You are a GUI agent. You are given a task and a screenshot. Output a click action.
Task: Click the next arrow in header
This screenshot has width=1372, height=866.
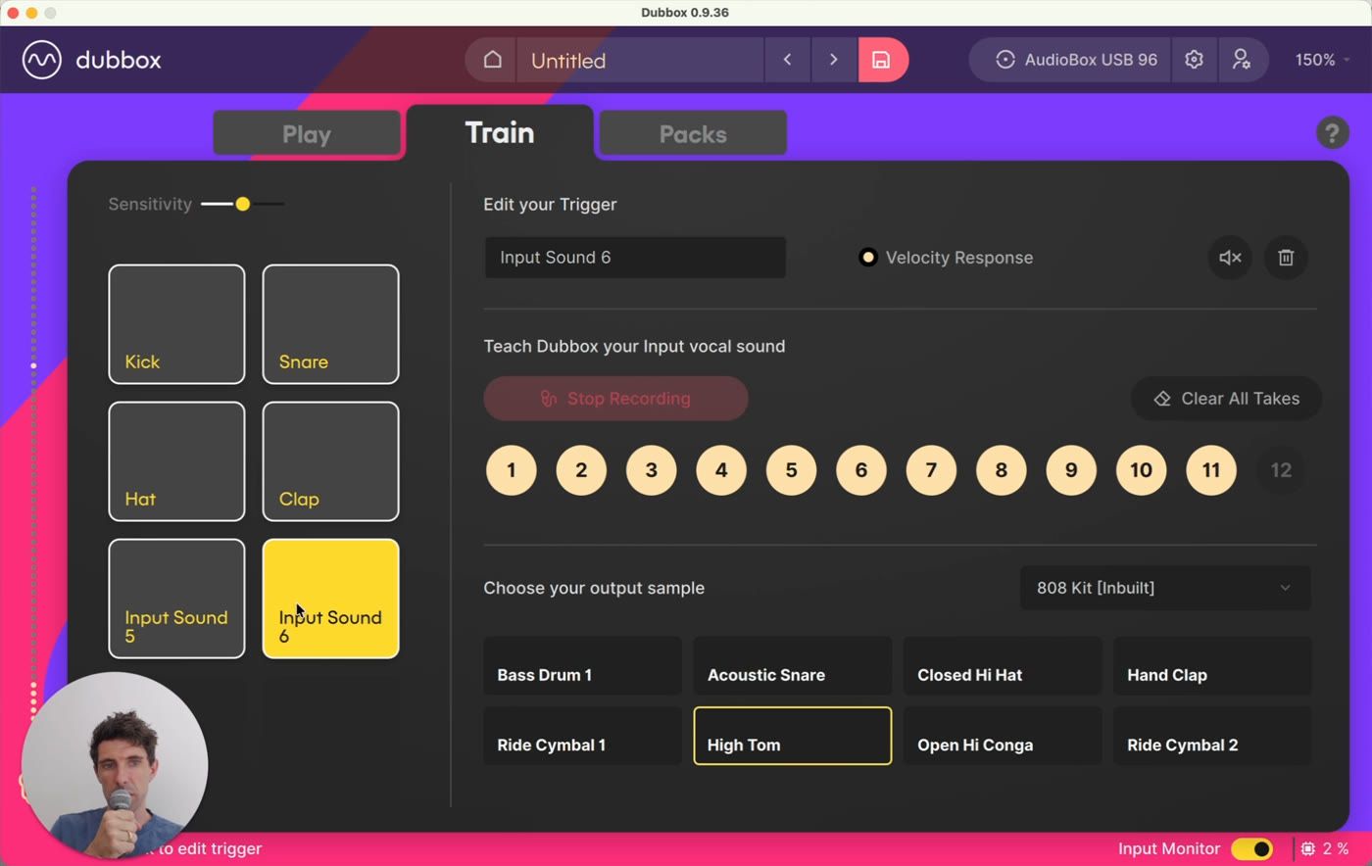pos(834,60)
